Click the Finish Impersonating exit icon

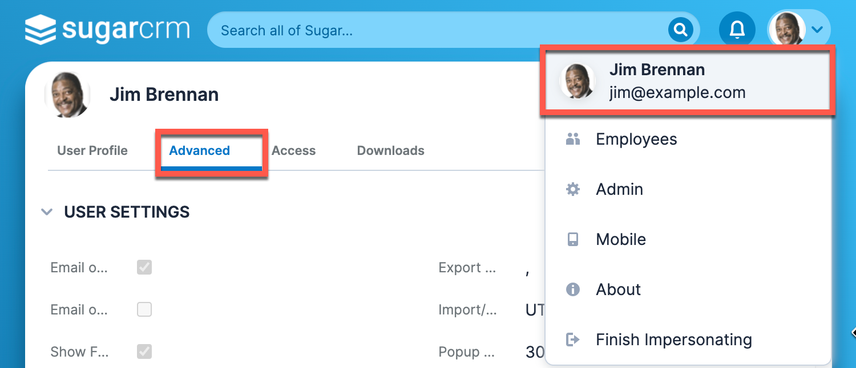pyautogui.click(x=572, y=340)
